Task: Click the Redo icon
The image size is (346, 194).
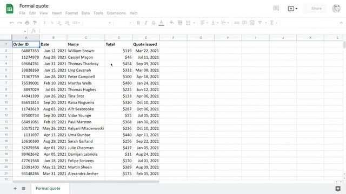Action: pyautogui.click(x=19, y=23)
